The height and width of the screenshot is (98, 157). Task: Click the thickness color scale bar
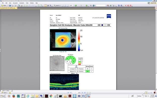pos(79,40)
